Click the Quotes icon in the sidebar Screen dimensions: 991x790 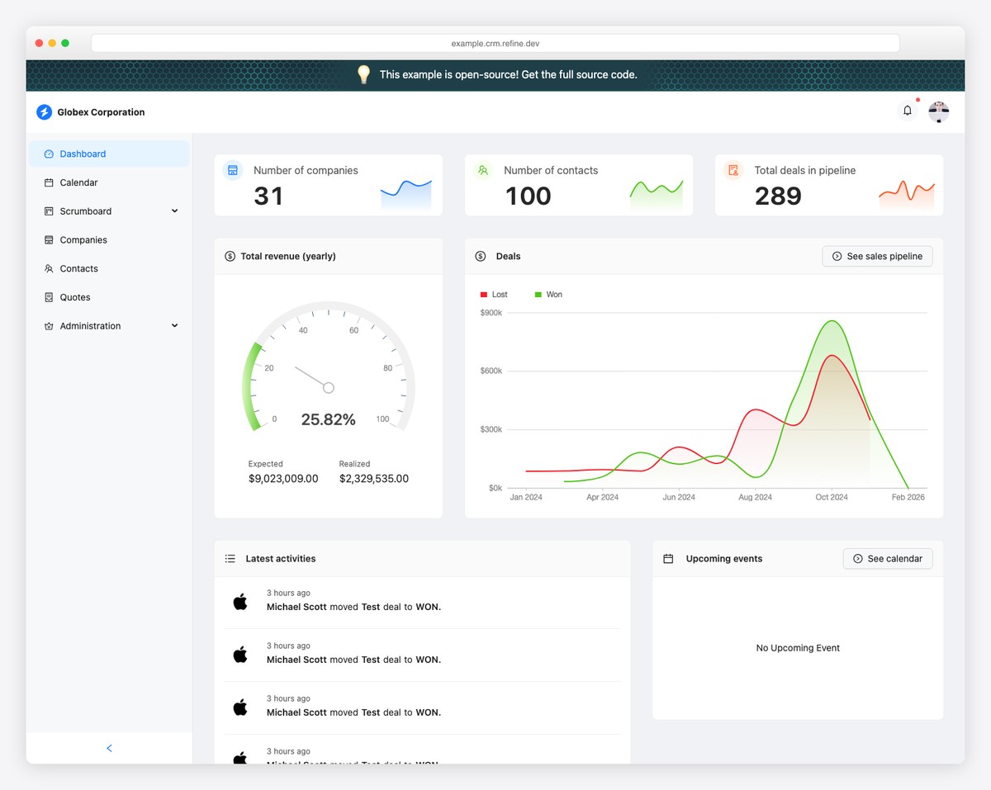click(x=49, y=297)
